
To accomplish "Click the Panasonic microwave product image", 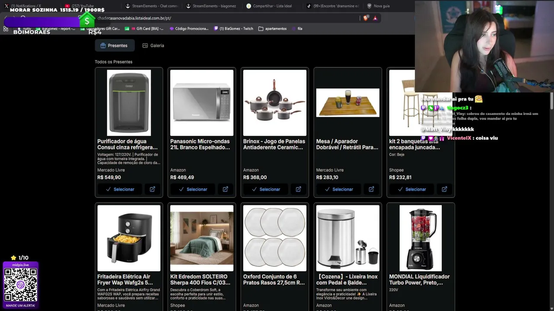I will 202,103.
